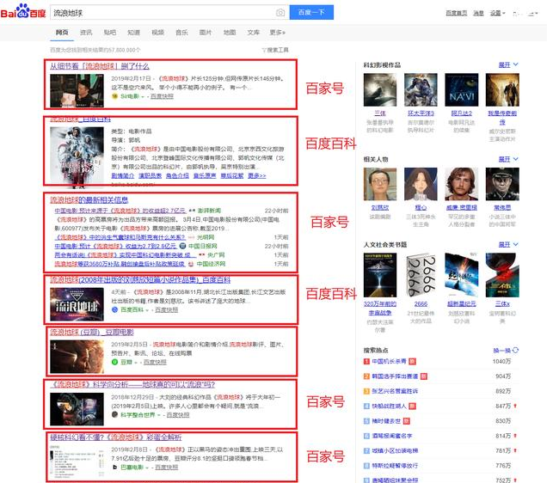Click the green 豆瓣 source icon
Image resolution: width=553 pixels, height=483 pixels.
click(114, 362)
